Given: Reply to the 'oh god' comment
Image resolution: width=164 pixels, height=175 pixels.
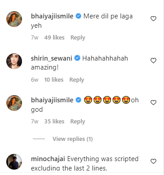Looking at the screenshot, I should coord(78,122).
